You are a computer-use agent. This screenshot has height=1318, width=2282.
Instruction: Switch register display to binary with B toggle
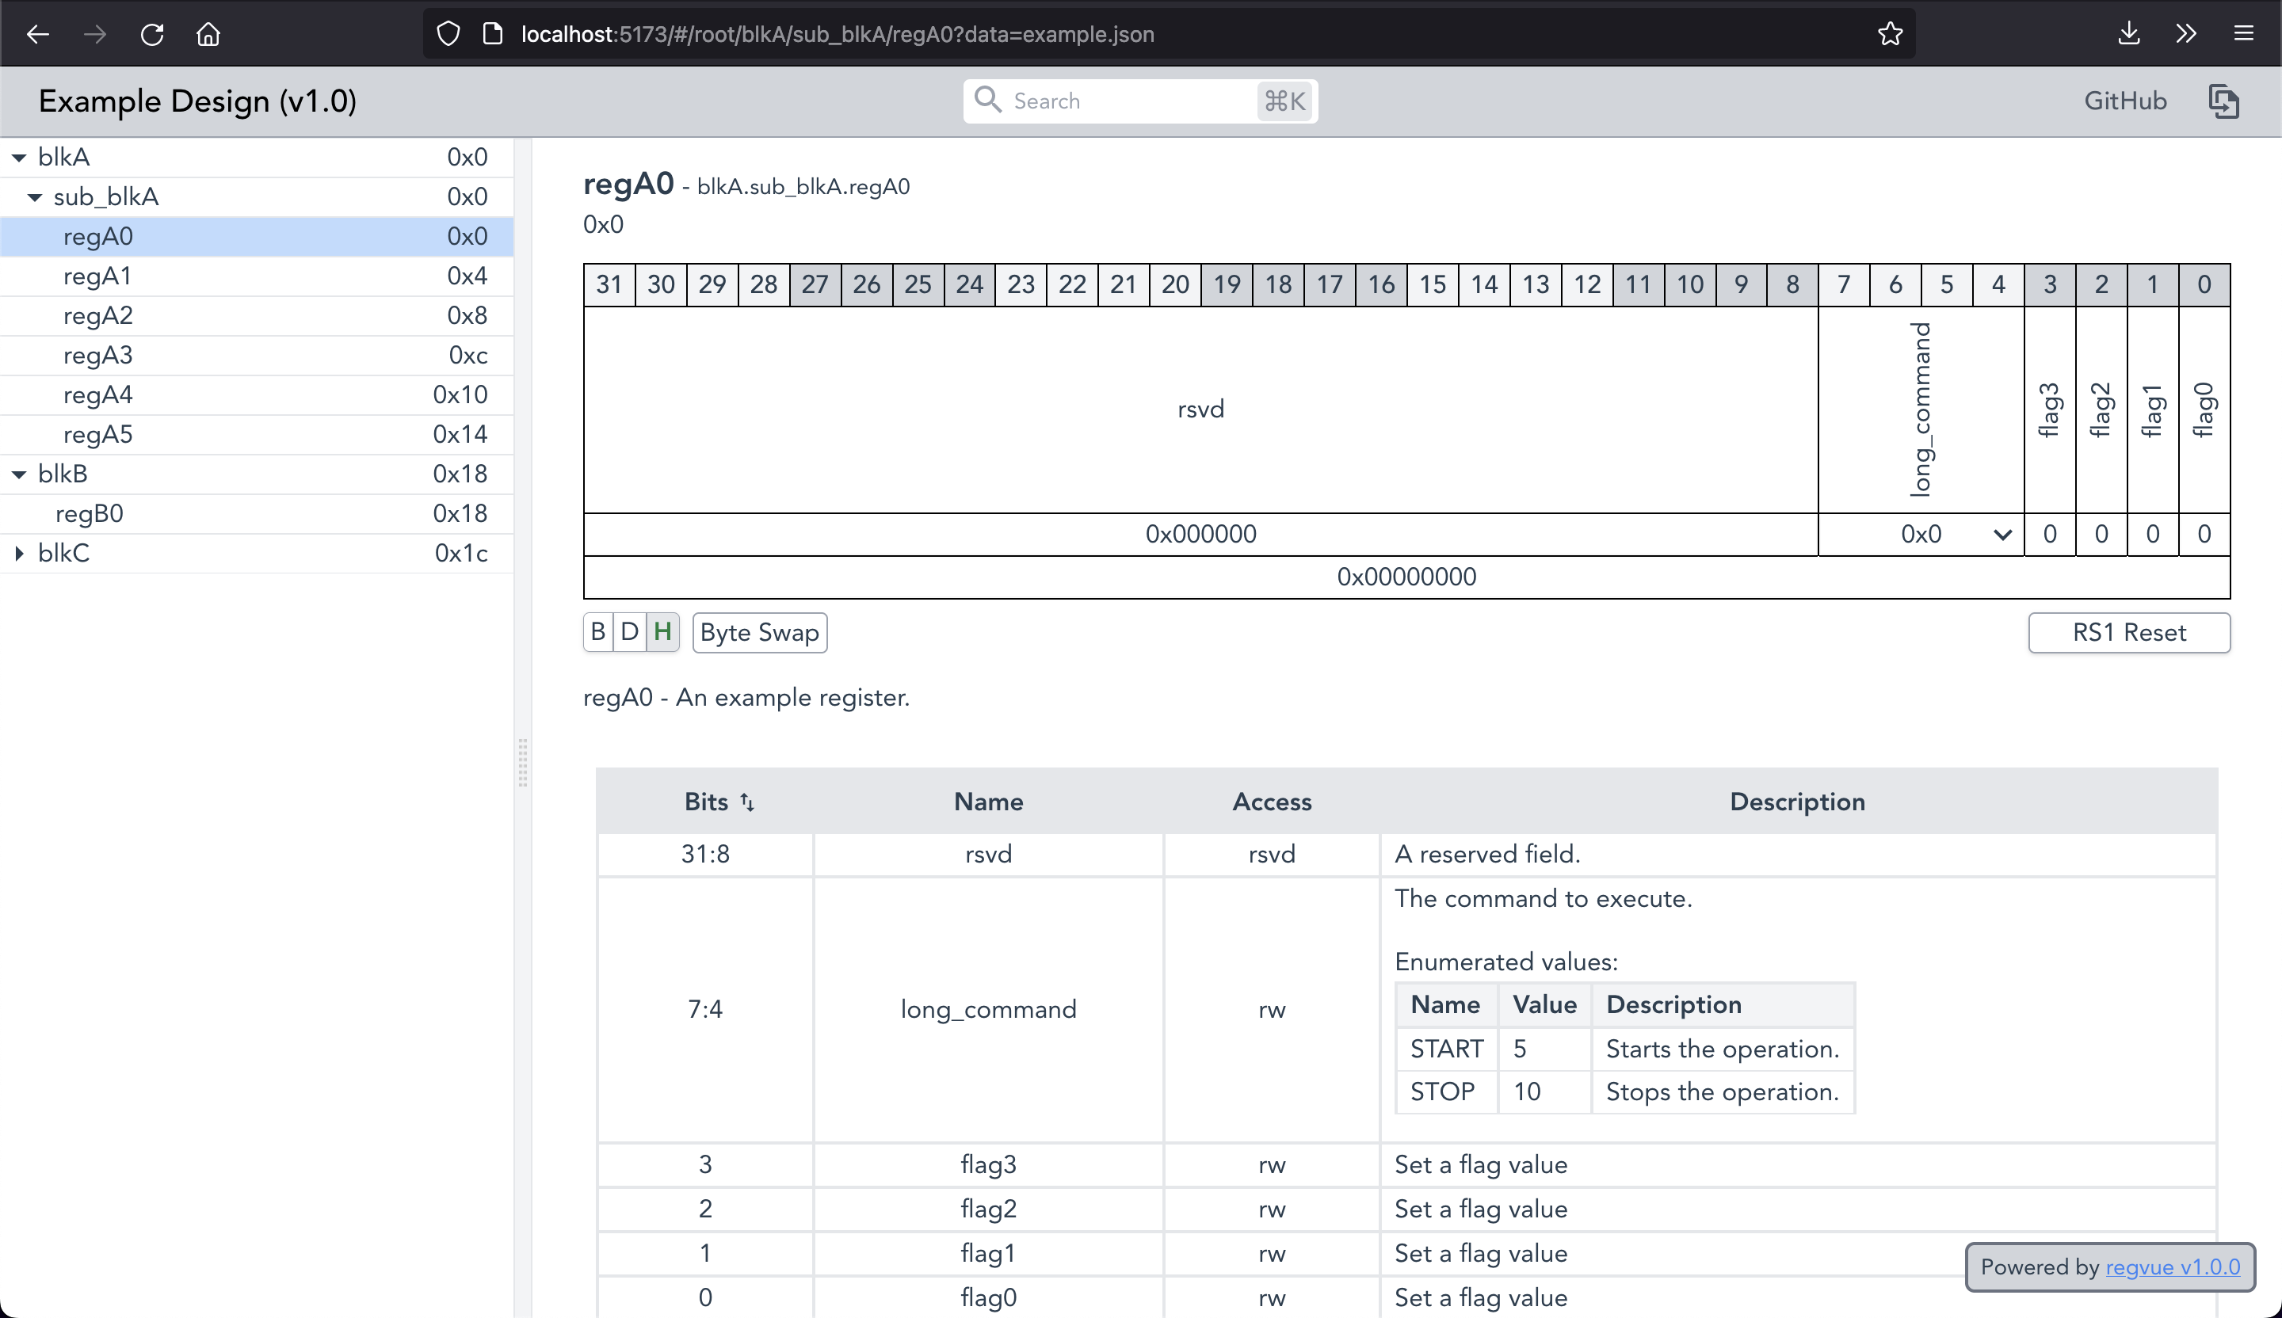597,632
